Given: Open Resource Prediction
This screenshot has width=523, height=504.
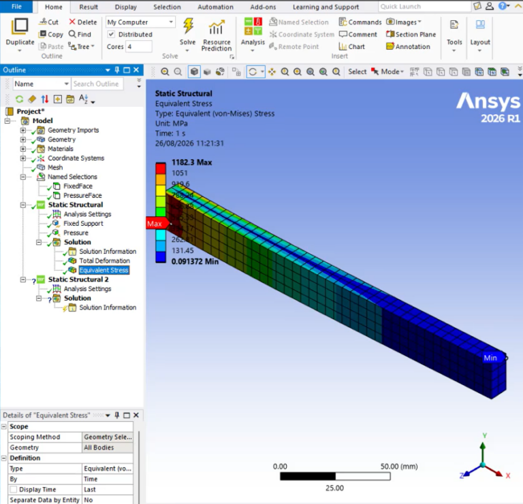Looking at the screenshot, I should [217, 36].
